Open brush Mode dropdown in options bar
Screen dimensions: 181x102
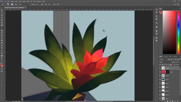click(x=24, y=5)
